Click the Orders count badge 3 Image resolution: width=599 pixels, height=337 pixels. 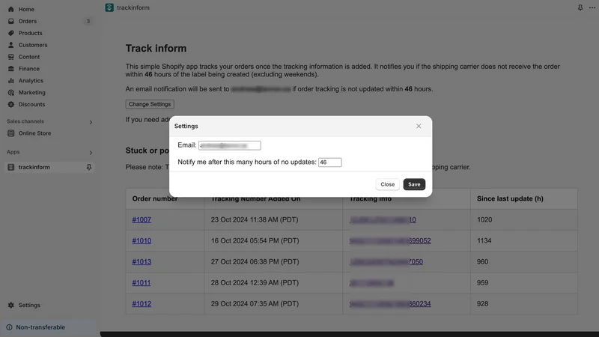click(x=88, y=21)
